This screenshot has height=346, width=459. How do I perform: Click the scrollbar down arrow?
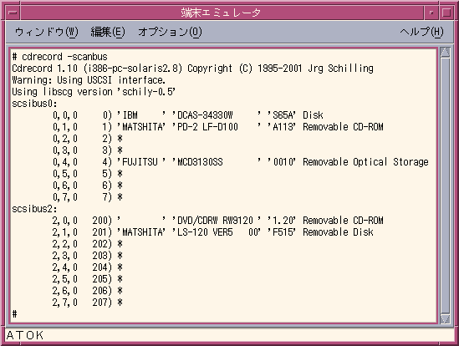pyautogui.click(x=446, y=318)
